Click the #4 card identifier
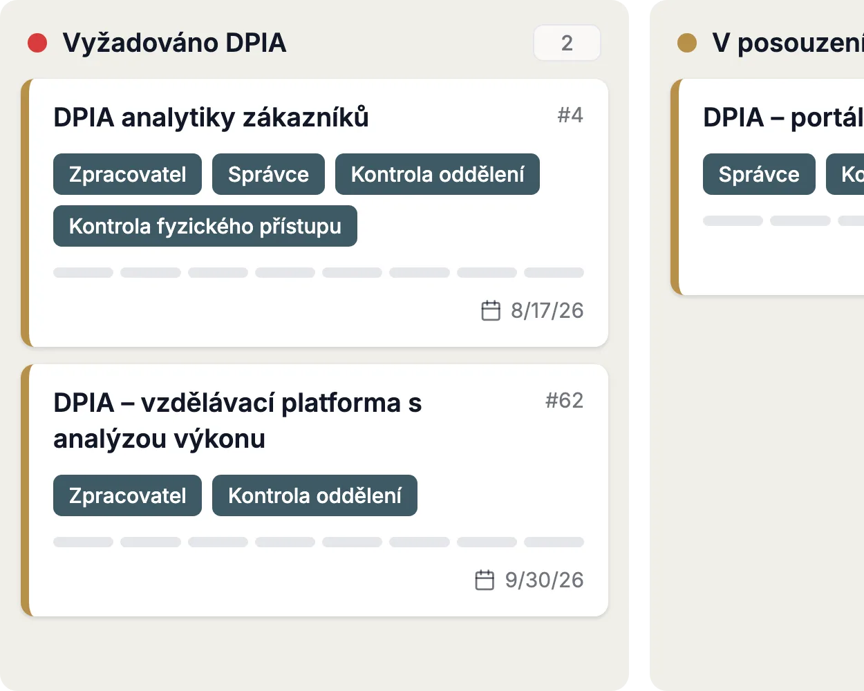 coord(570,115)
